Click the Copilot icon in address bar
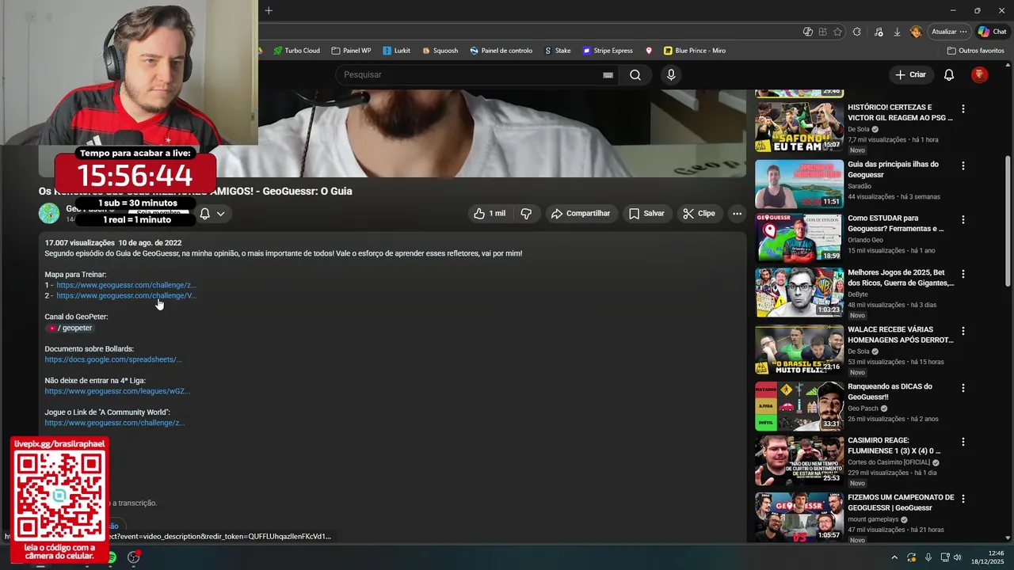The width and height of the screenshot is (1014, 570). coord(808,32)
